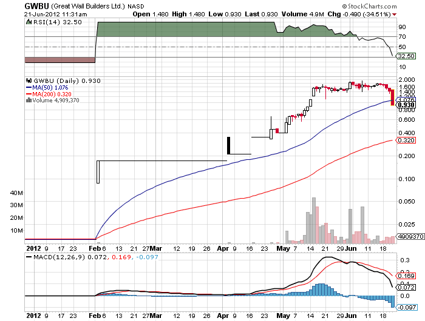Click the volume bars icon in legend
This screenshot has width=425, height=321.
29,101
